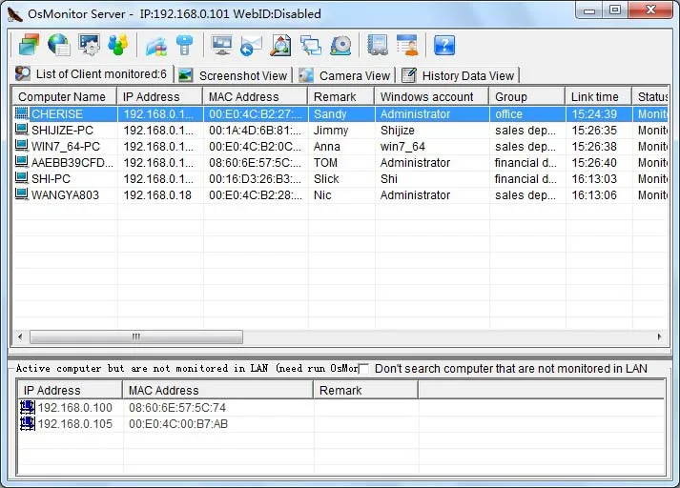Image resolution: width=680 pixels, height=488 pixels.
Task: Open the monitor settings gear icon
Action: pos(89,45)
